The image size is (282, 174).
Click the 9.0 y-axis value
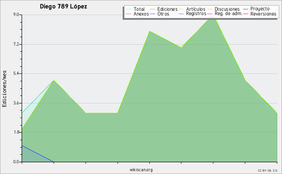(16, 15)
